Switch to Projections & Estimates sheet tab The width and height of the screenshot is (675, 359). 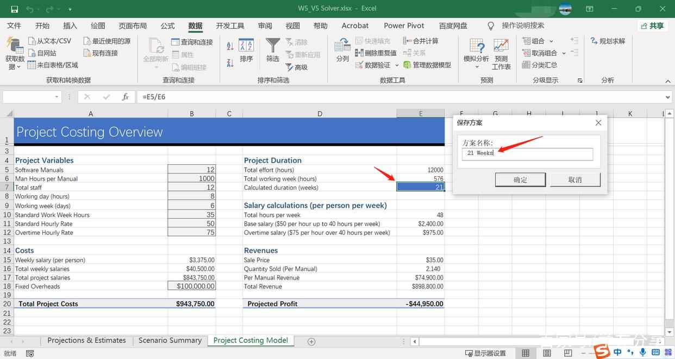point(86,341)
